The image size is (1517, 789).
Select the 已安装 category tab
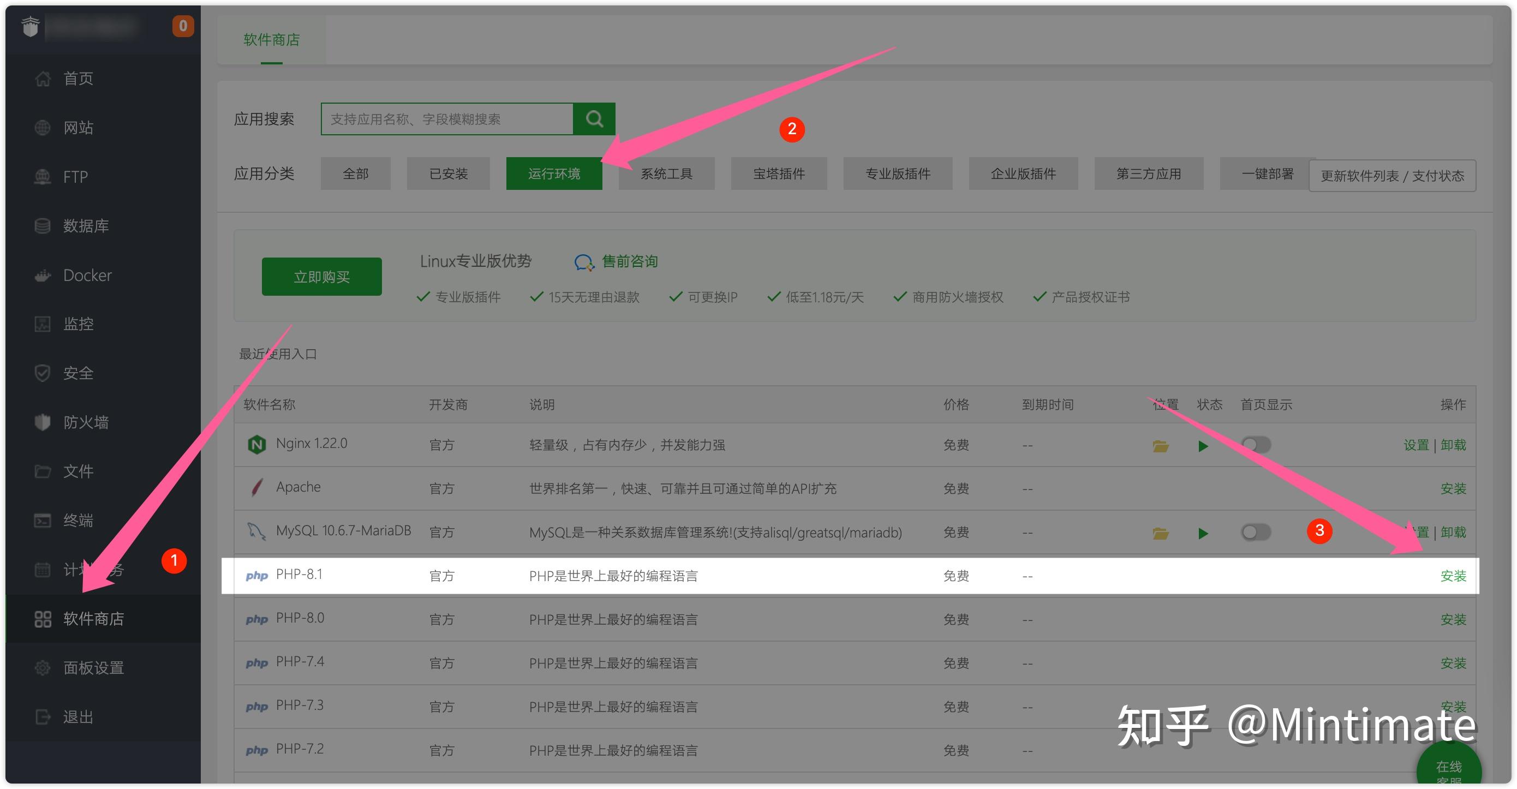447,174
